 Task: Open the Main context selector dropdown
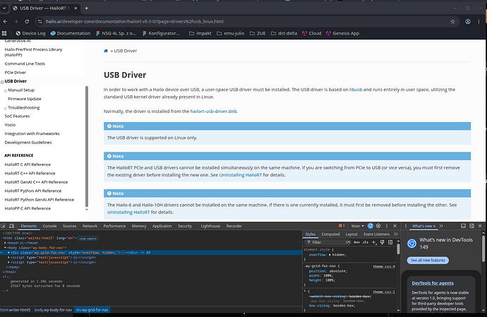coord(357,226)
